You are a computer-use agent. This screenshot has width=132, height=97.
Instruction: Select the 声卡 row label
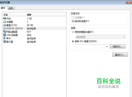[x=8, y=38]
